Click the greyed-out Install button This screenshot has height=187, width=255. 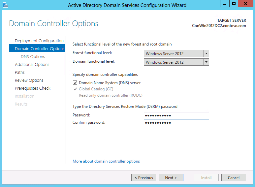click(206, 177)
